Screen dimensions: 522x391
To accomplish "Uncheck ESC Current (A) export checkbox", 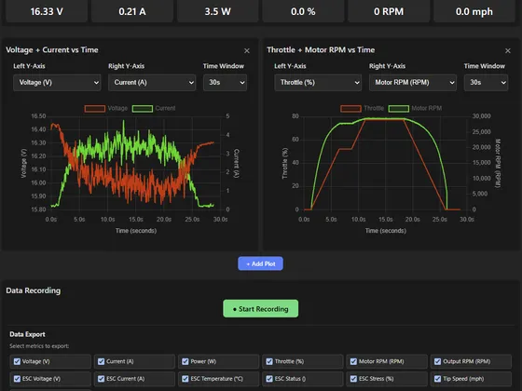I will 102,379.
